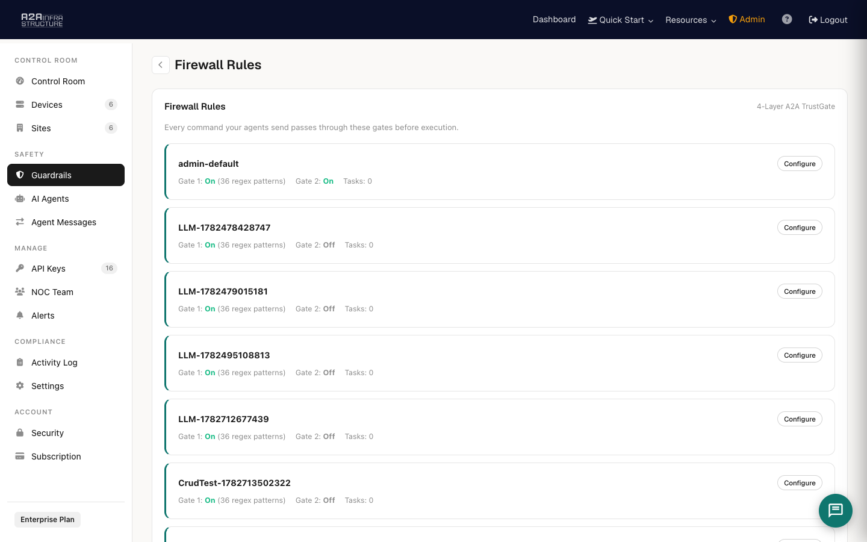Click the Activity Log clipboard icon
Screen dimensions: 867x542
point(20,362)
